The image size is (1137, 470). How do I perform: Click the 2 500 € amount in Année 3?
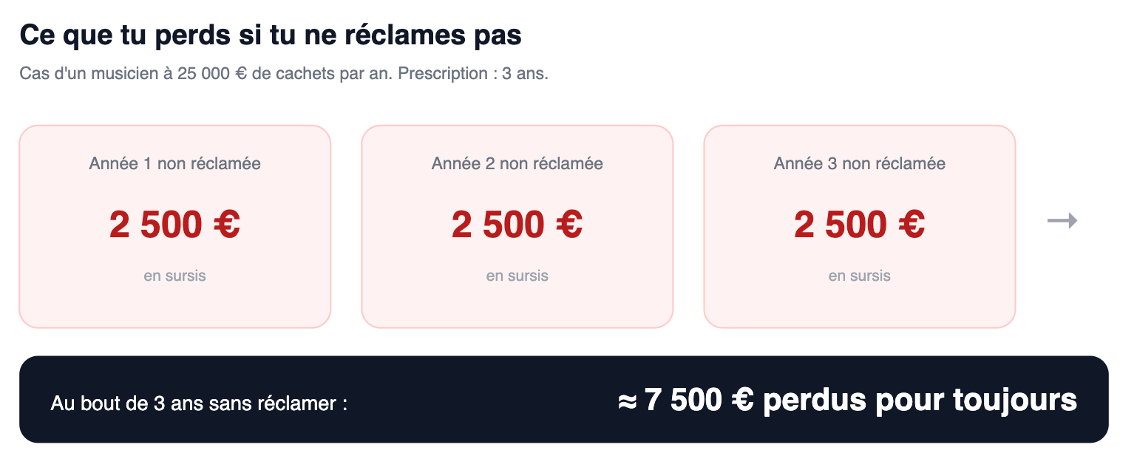[x=859, y=225]
